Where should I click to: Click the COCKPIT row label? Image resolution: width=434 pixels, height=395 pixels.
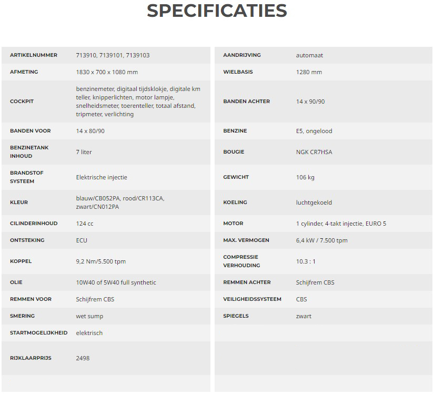pos(22,102)
